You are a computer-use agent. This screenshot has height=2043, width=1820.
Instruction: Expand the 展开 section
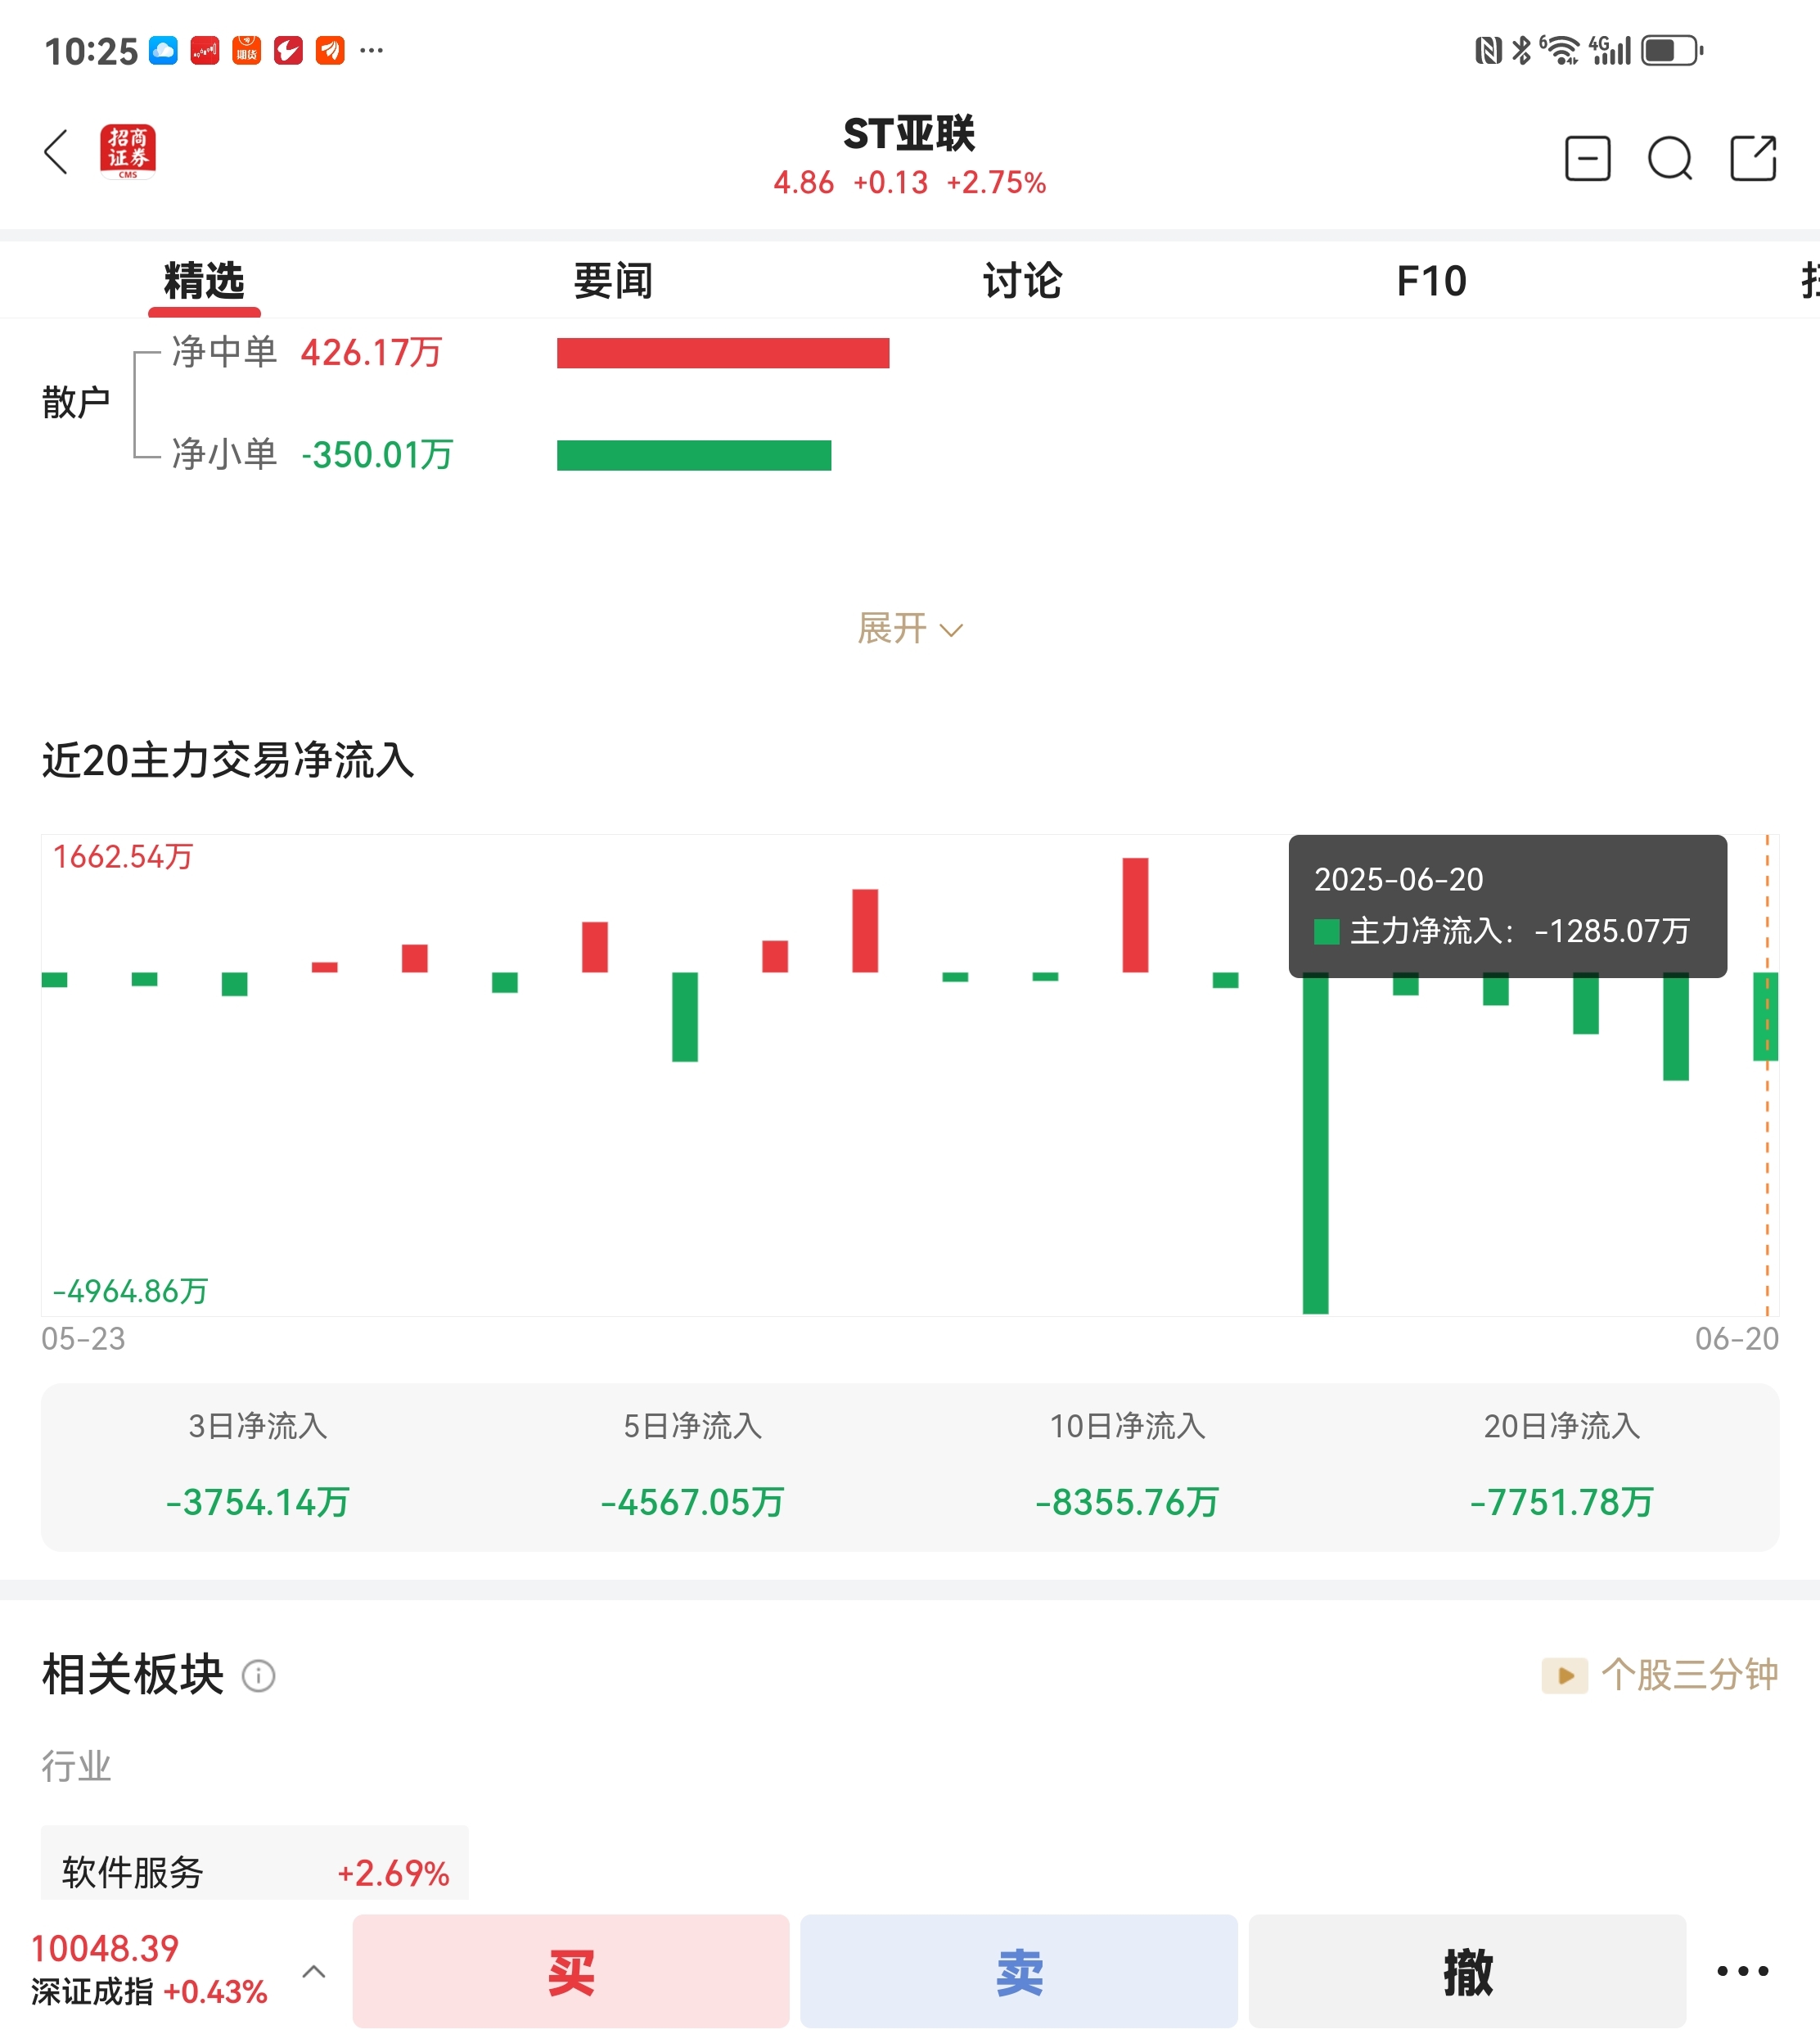coord(909,629)
